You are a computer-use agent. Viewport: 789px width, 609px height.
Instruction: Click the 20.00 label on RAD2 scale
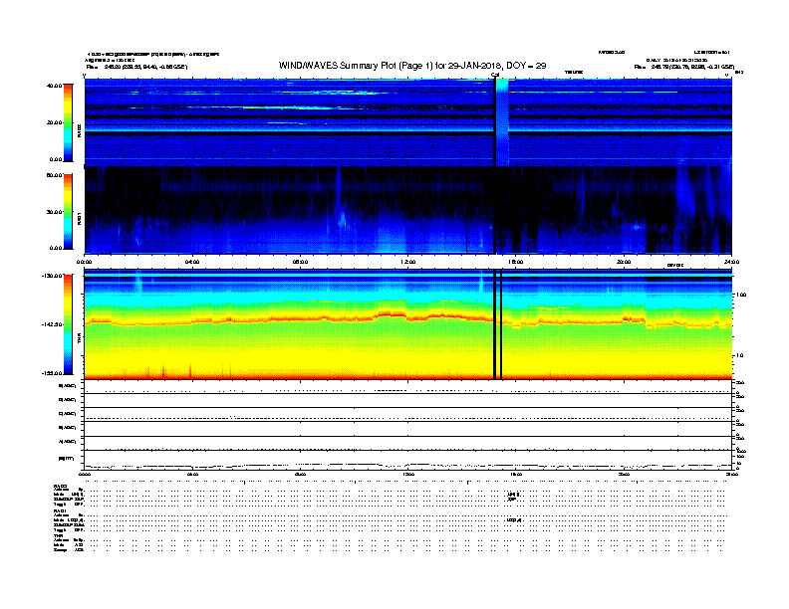coord(54,122)
